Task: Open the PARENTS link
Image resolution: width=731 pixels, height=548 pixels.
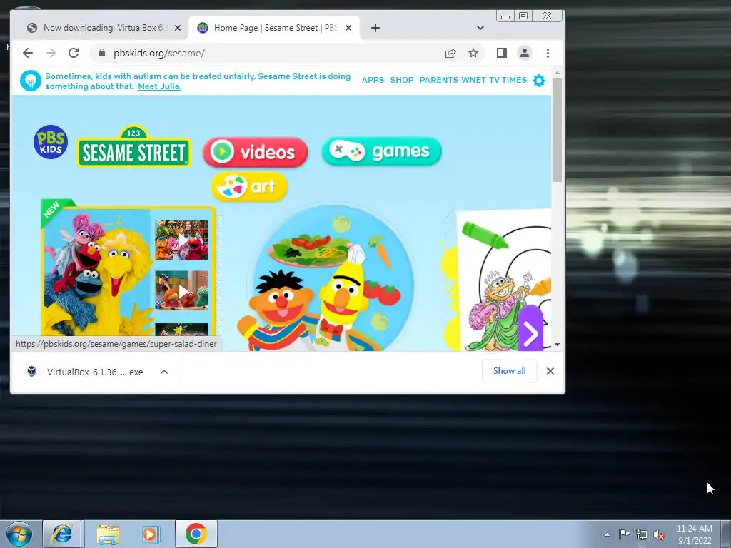Action: pos(439,80)
